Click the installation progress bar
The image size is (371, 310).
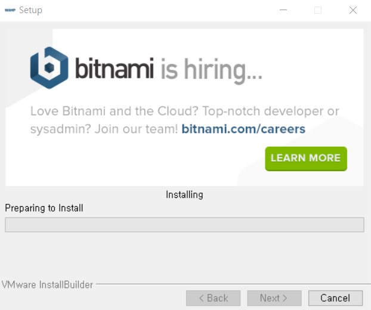pos(184,225)
